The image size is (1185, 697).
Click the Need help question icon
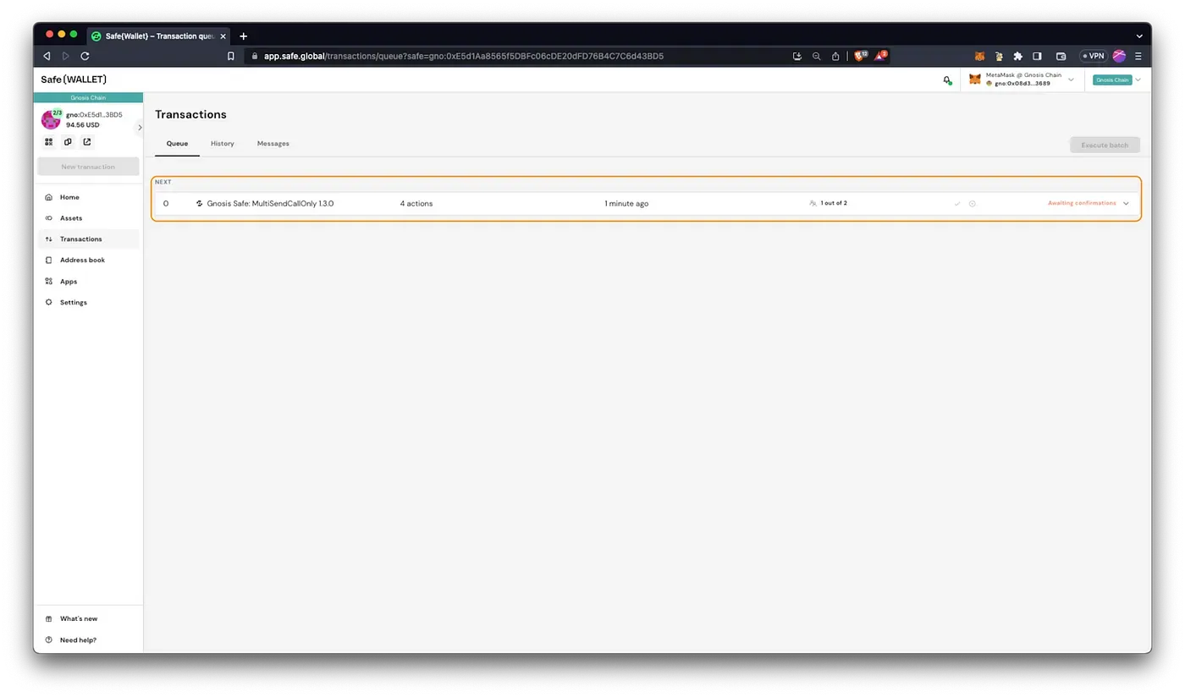click(x=49, y=639)
